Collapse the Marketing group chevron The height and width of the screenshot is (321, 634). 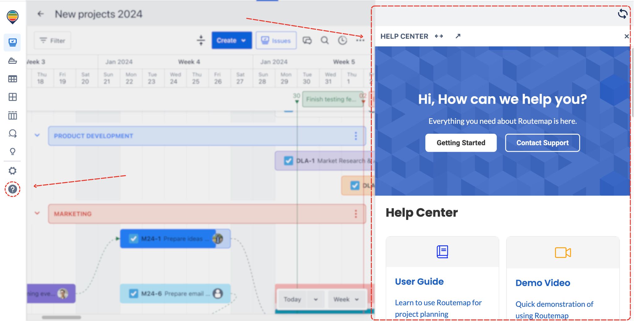[37, 213]
